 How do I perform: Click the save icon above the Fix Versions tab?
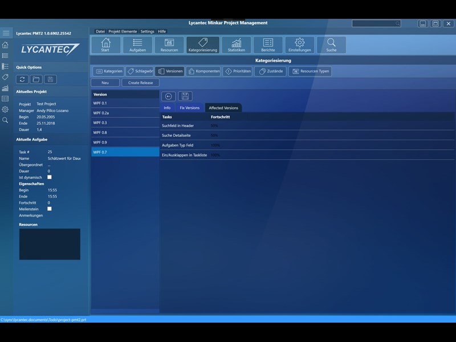click(x=185, y=96)
